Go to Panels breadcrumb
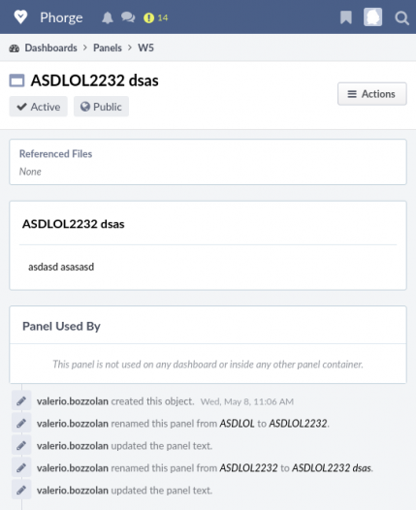The width and height of the screenshot is (416, 510). coord(108,48)
